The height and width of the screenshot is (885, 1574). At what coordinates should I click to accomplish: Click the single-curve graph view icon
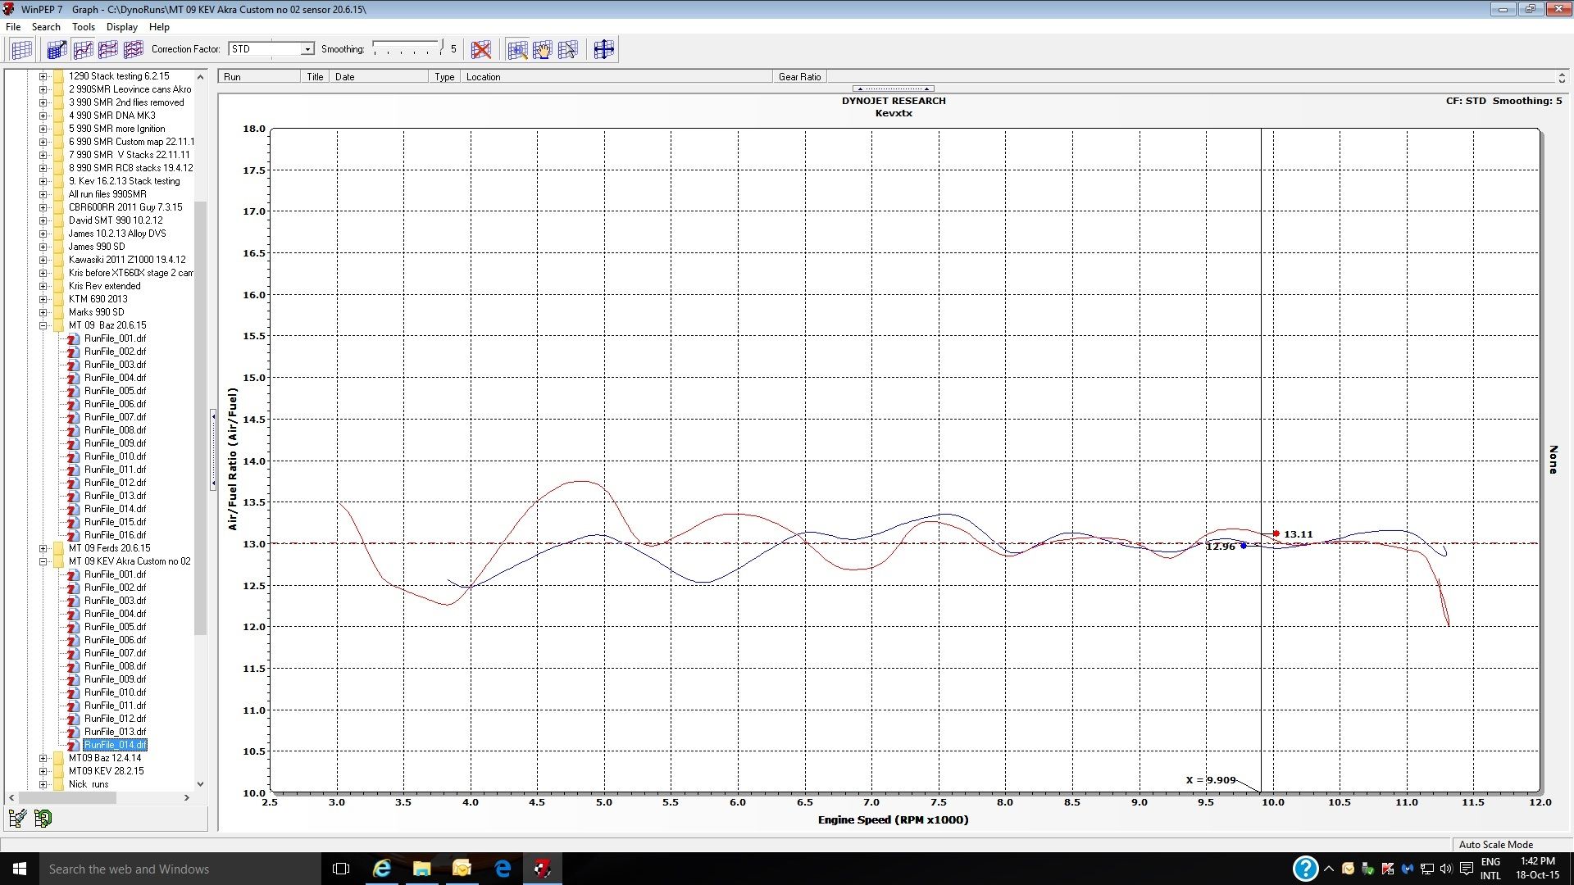pos(83,50)
